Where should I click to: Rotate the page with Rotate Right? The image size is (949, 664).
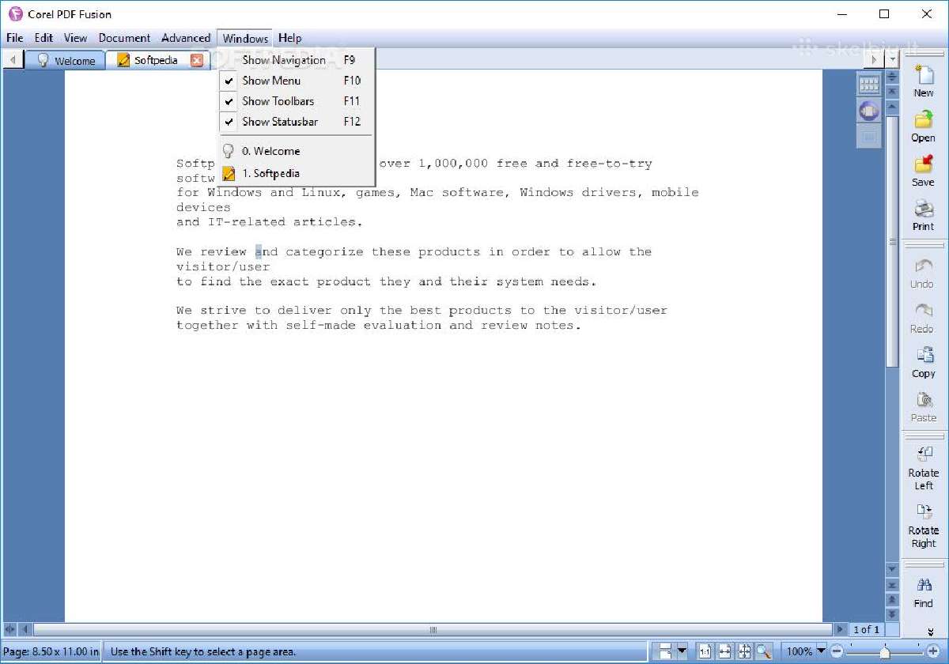923,512
